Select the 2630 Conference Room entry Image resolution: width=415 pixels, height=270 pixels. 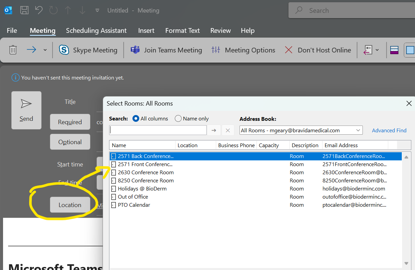tap(146, 173)
